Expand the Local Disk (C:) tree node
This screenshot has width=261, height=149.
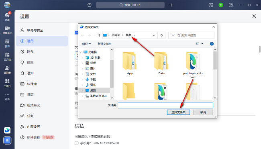click(82, 96)
